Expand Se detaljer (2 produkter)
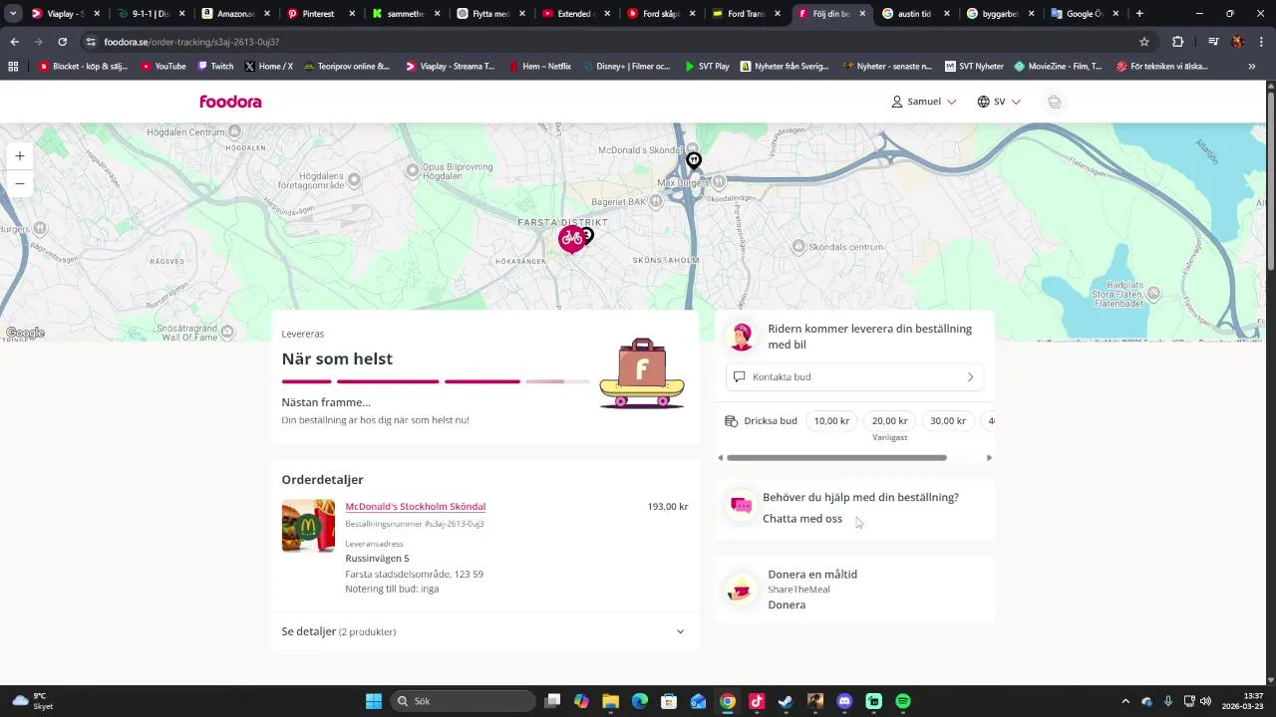This screenshot has height=717, width=1276. [484, 631]
